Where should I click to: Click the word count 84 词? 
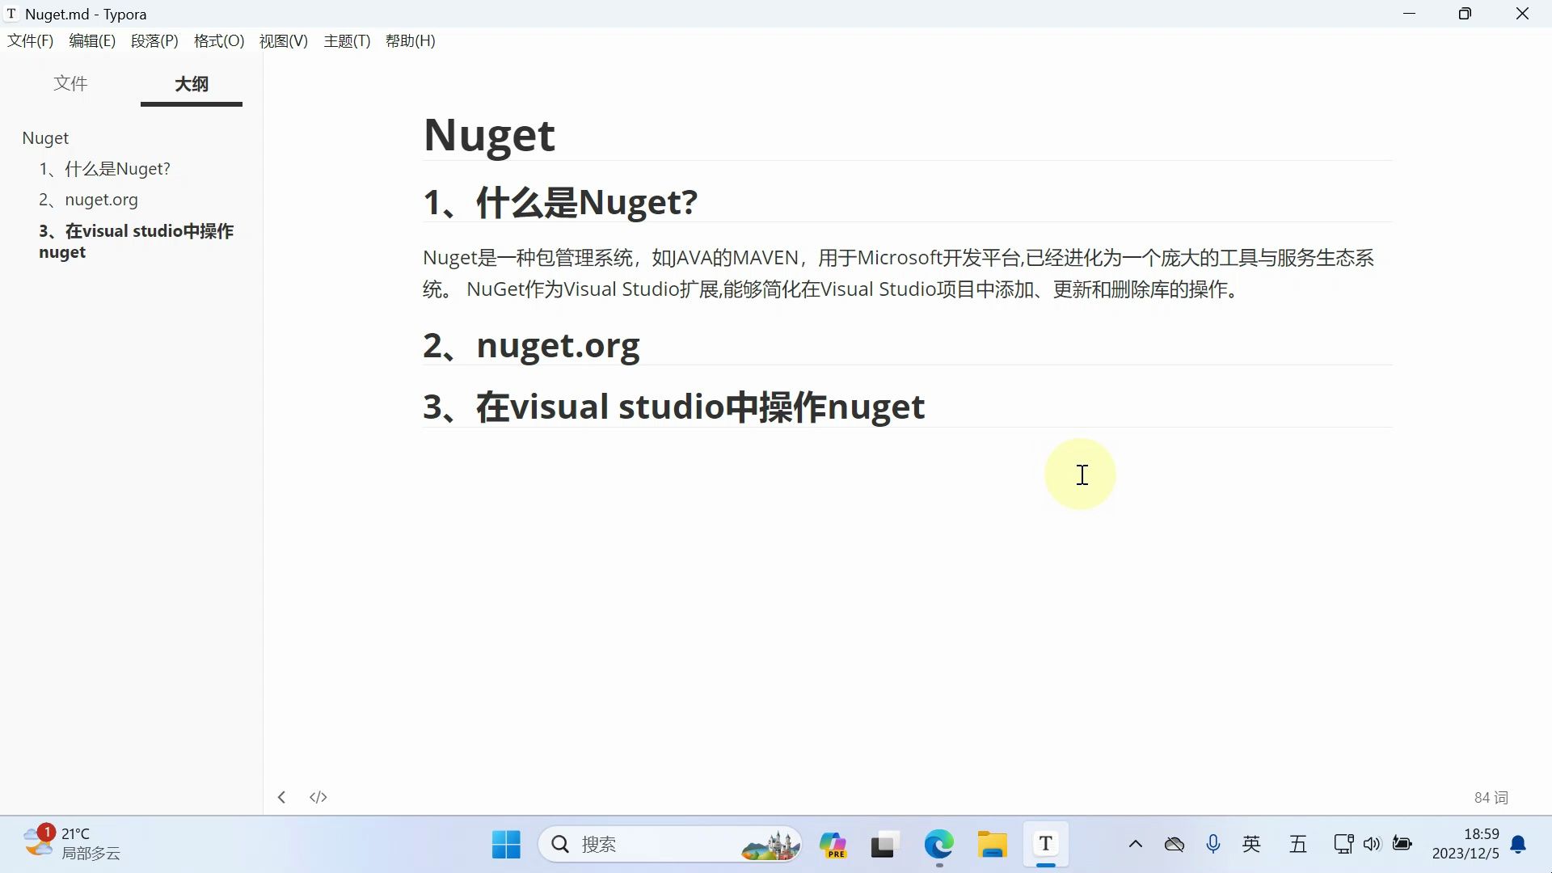[x=1491, y=798]
